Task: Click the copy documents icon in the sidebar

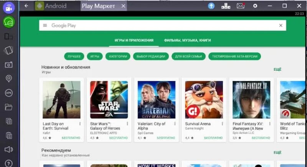Action: coord(9,121)
